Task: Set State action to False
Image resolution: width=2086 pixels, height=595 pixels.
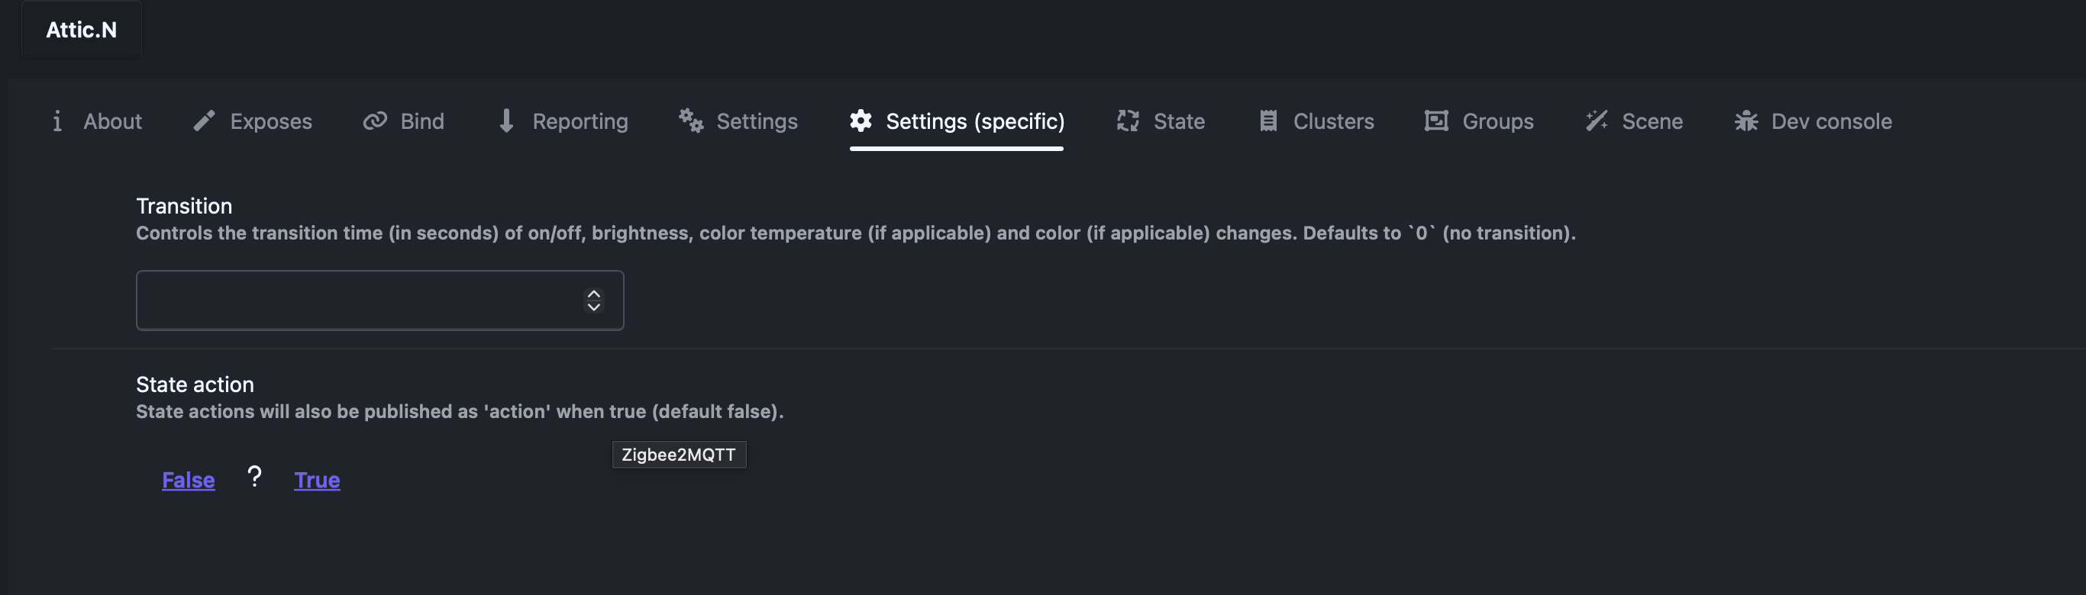Action: [x=188, y=480]
